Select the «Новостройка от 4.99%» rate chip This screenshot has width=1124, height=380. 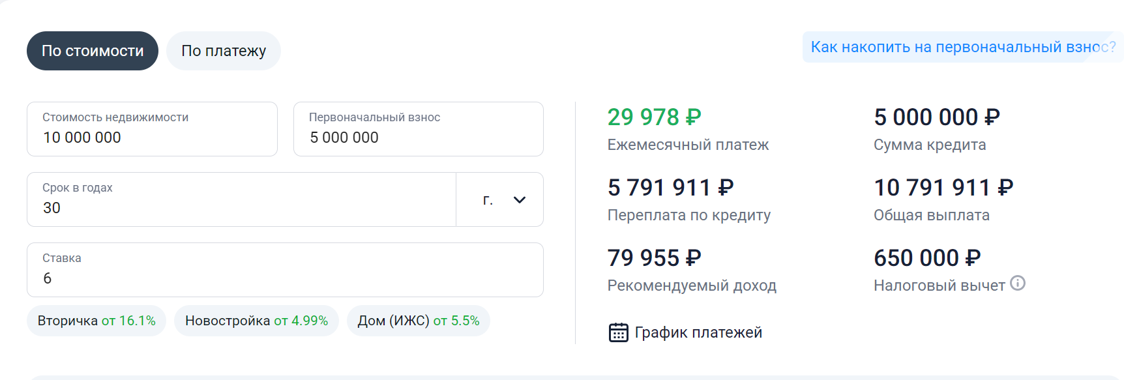[256, 321]
